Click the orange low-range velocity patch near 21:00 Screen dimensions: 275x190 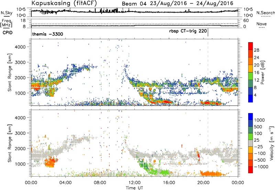210,174
